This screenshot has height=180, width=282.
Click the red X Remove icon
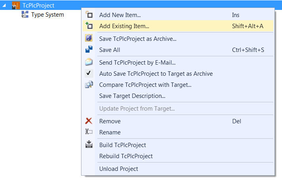coord(89,121)
